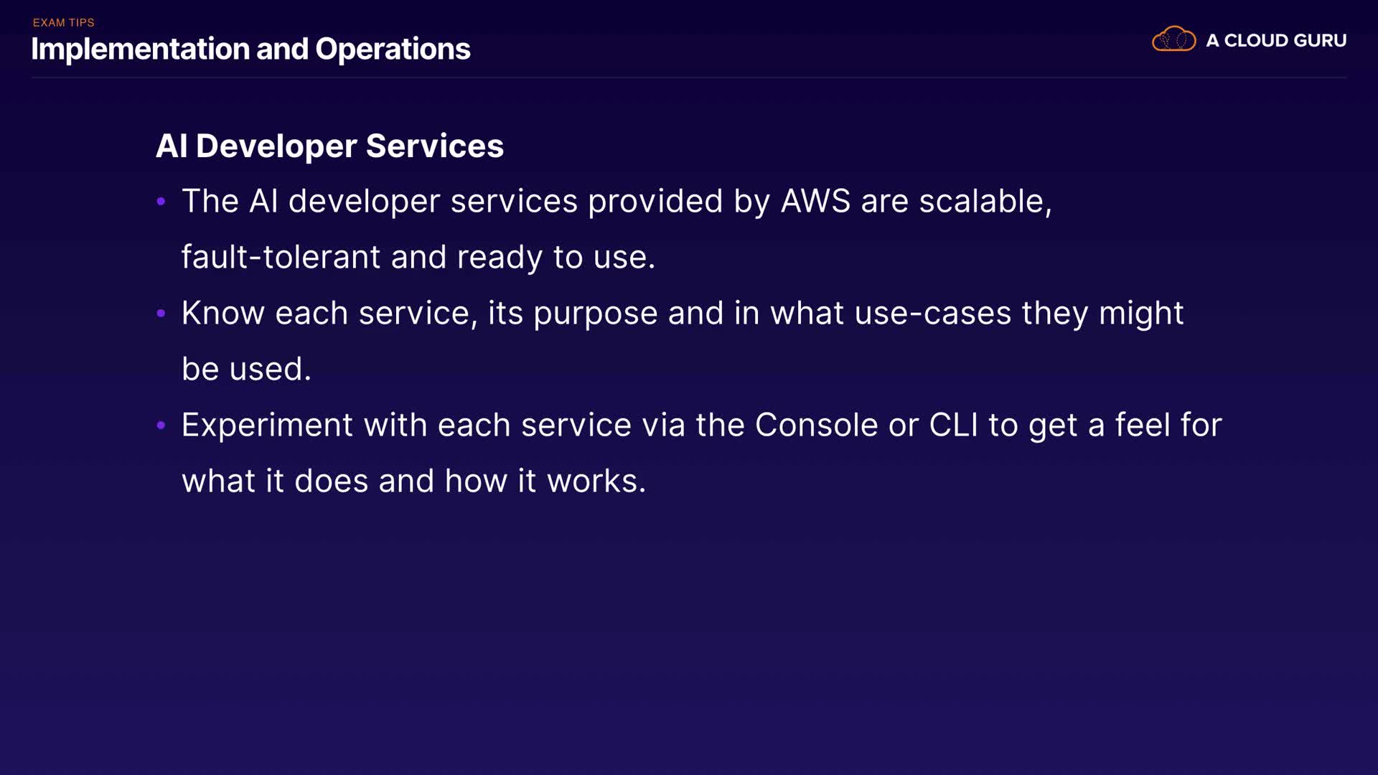Click the short line "be used."
The width and height of the screenshot is (1378, 775).
(x=246, y=370)
